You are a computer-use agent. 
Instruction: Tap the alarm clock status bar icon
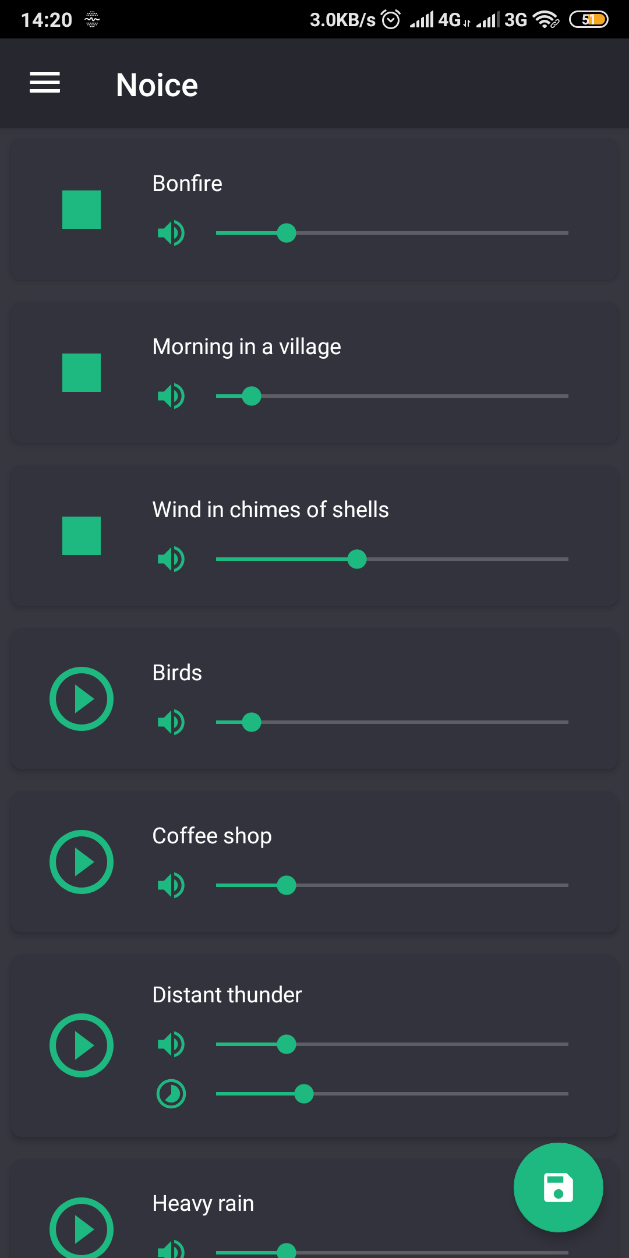click(x=391, y=20)
